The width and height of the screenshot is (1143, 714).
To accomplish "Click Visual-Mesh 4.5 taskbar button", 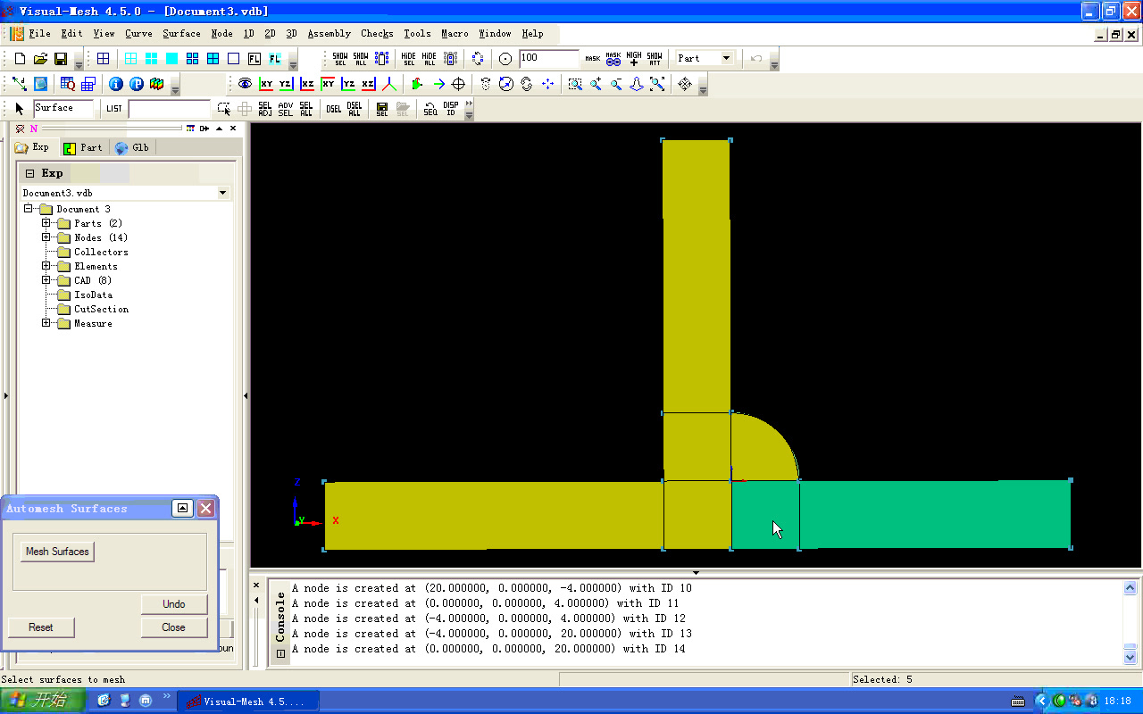I will (247, 702).
